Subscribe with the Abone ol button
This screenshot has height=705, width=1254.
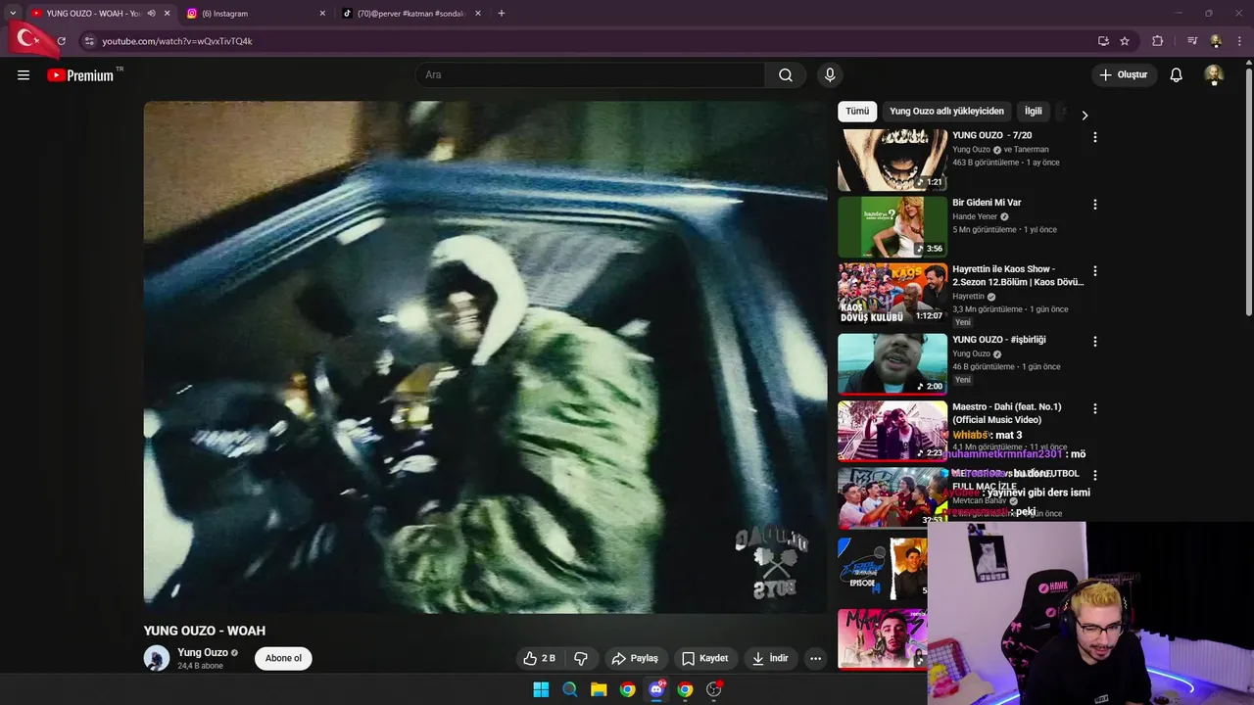tap(283, 658)
